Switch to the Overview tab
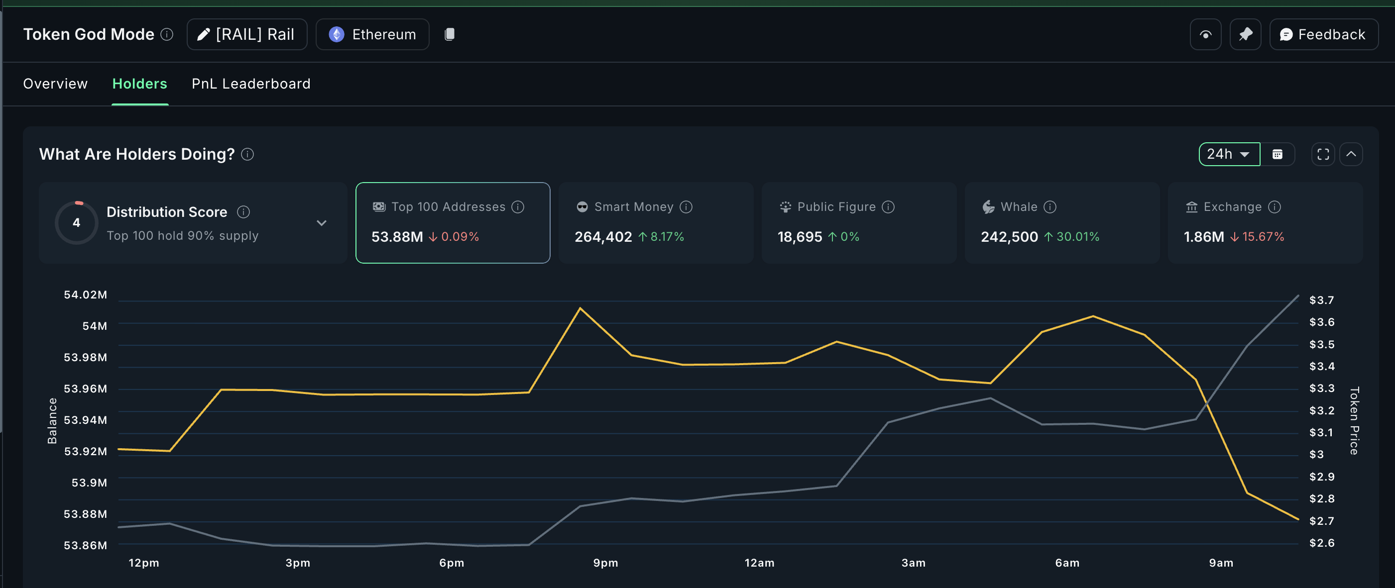This screenshot has height=588, width=1395. tap(55, 84)
